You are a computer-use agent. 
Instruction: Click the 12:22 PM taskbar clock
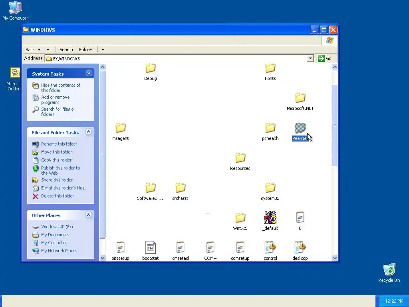click(x=394, y=301)
